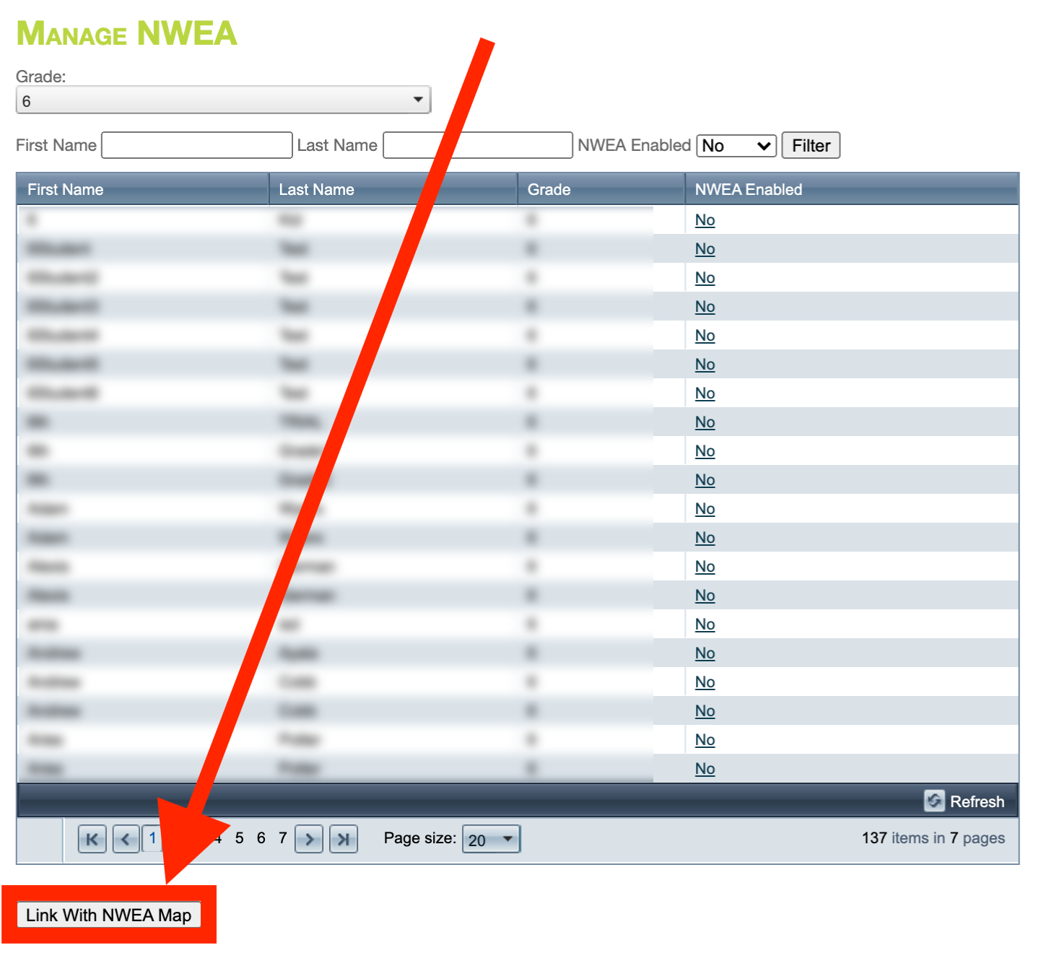Open the Grade dropdown showing 6
This screenshot has height=953, width=1041.
coord(223,100)
